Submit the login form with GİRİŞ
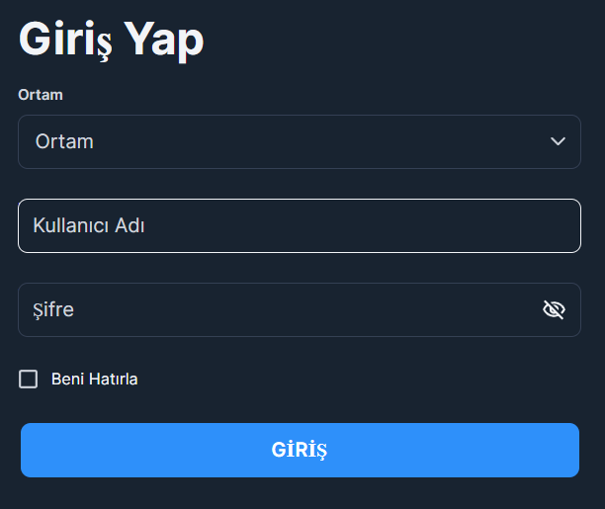 pos(300,450)
